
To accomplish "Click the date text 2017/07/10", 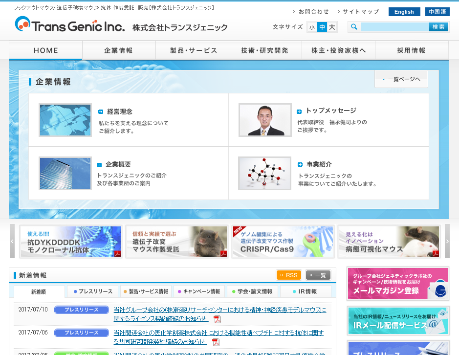I will point(33,310).
